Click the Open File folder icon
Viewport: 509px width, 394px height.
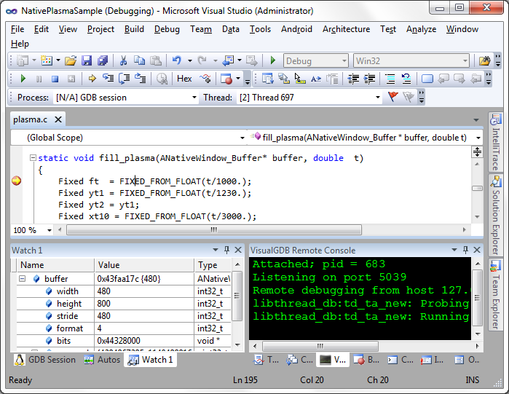[71, 60]
